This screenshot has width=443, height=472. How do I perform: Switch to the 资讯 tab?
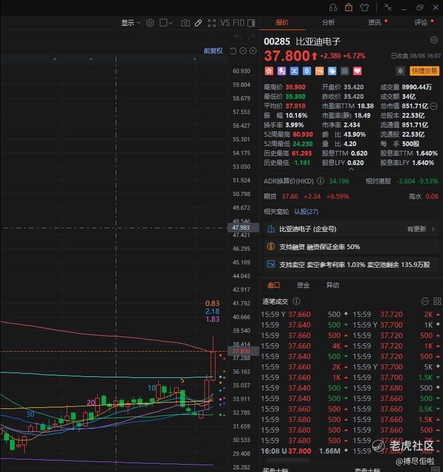(375, 23)
